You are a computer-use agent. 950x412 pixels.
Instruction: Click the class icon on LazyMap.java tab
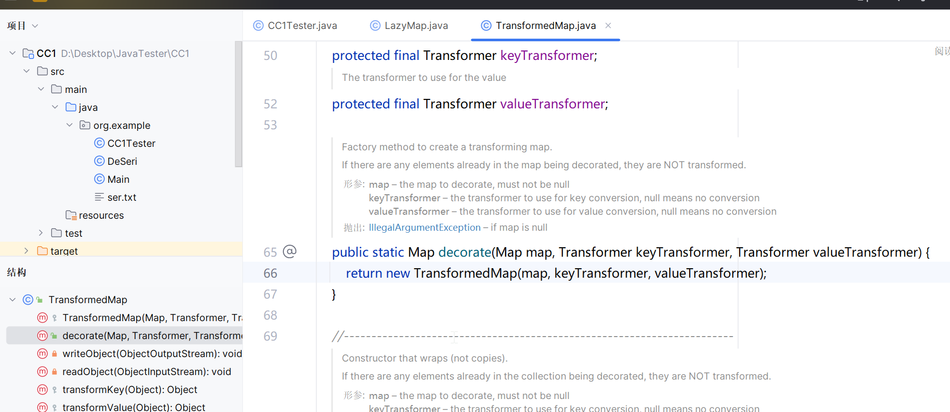375,25
